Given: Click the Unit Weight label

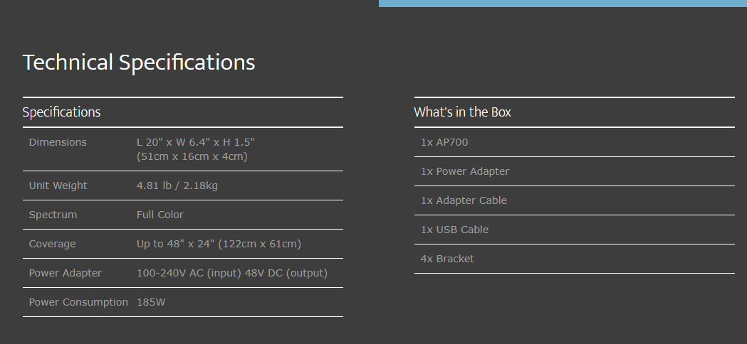Looking at the screenshot, I should tap(58, 186).
